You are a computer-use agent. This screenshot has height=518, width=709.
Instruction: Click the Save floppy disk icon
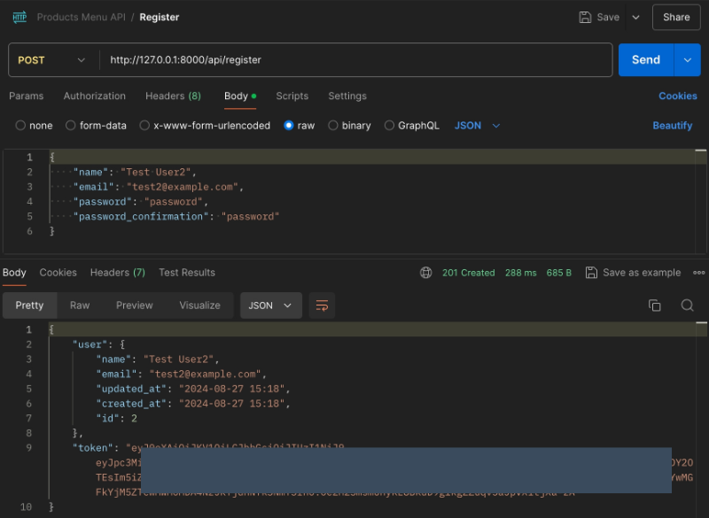pyautogui.click(x=585, y=17)
